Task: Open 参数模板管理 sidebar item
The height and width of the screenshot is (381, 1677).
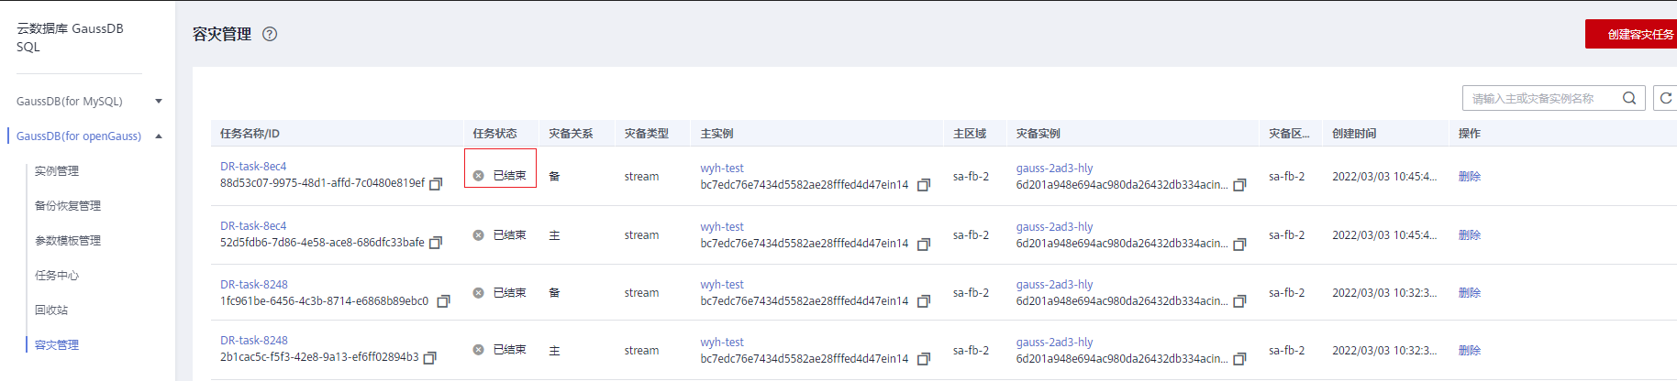Action: (x=68, y=241)
